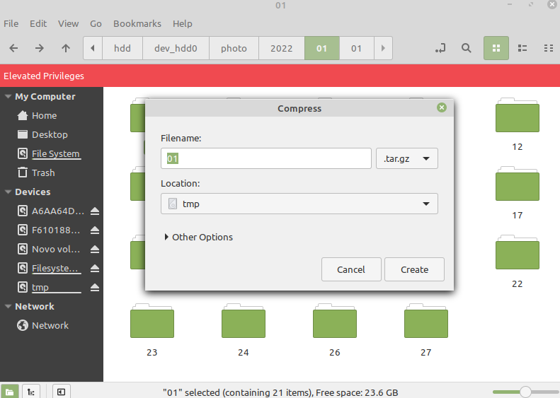This screenshot has width=560, height=398.
Task: Eject the A6AA64D... device
Action: coord(95,211)
